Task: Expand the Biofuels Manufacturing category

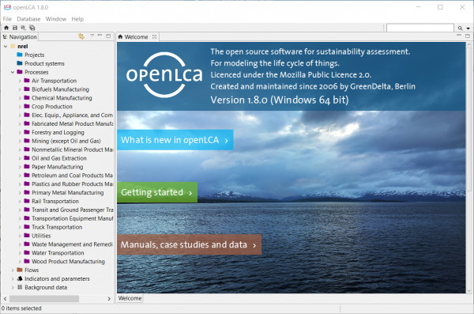Action: point(20,89)
